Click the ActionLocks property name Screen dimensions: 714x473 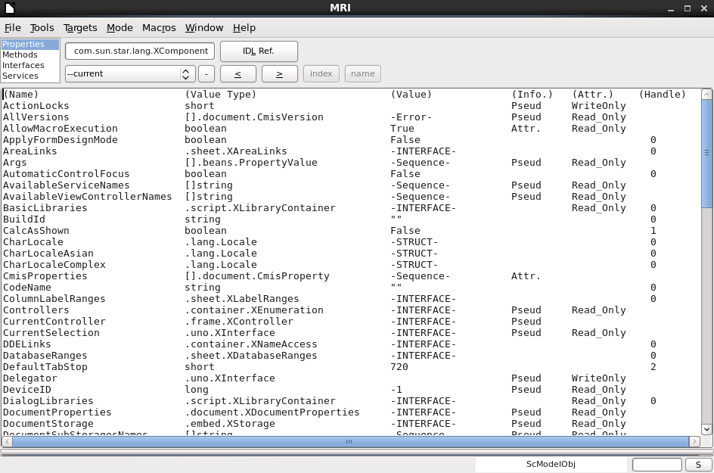click(x=36, y=106)
